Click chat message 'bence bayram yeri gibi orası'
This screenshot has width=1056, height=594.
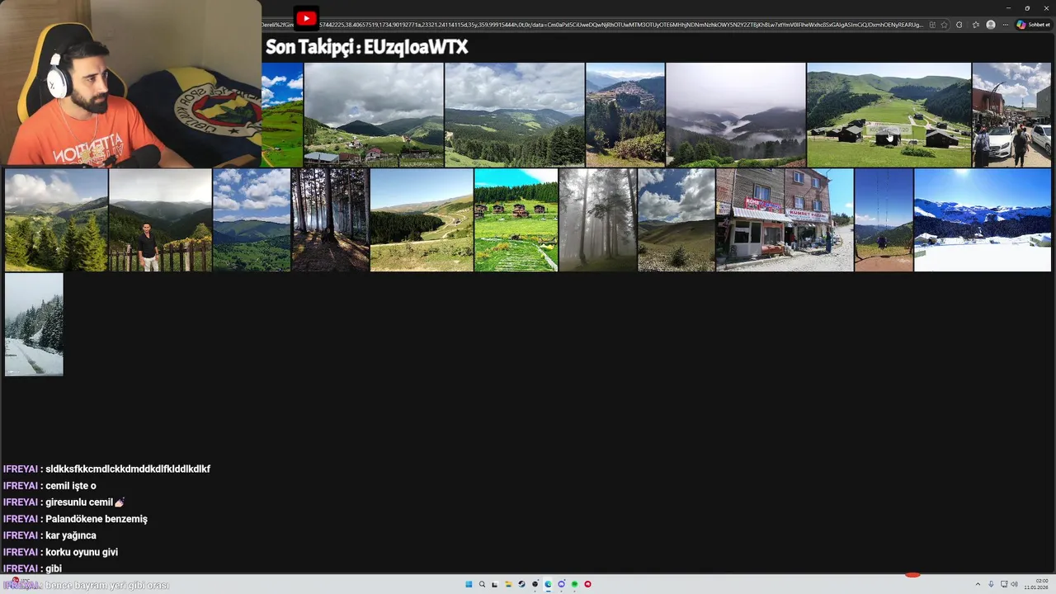coord(107,585)
